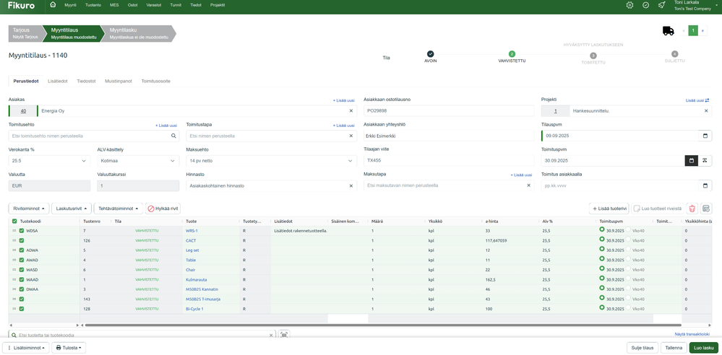Open the ALV-käsittely dropdown

point(138,161)
